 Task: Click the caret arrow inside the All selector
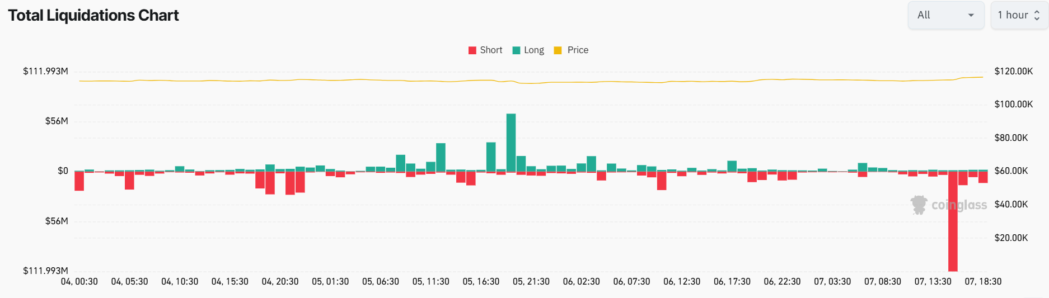pyautogui.click(x=971, y=15)
